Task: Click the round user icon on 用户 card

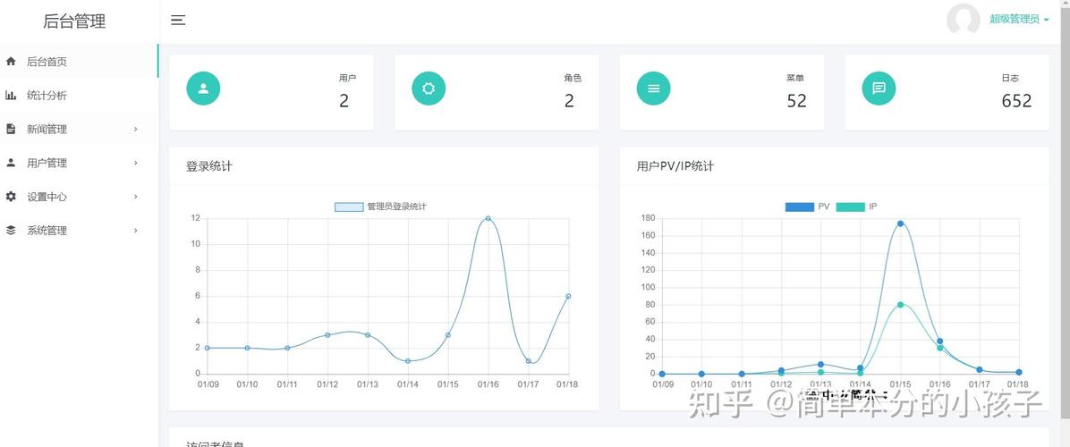Action: pyautogui.click(x=203, y=89)
